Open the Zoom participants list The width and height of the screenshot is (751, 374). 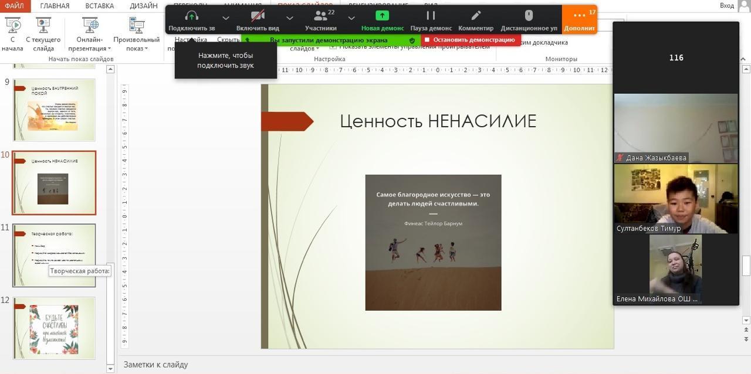(320, 16)
